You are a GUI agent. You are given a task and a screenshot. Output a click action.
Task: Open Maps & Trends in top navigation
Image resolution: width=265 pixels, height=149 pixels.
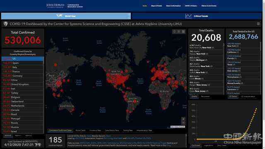pos(157,6)
